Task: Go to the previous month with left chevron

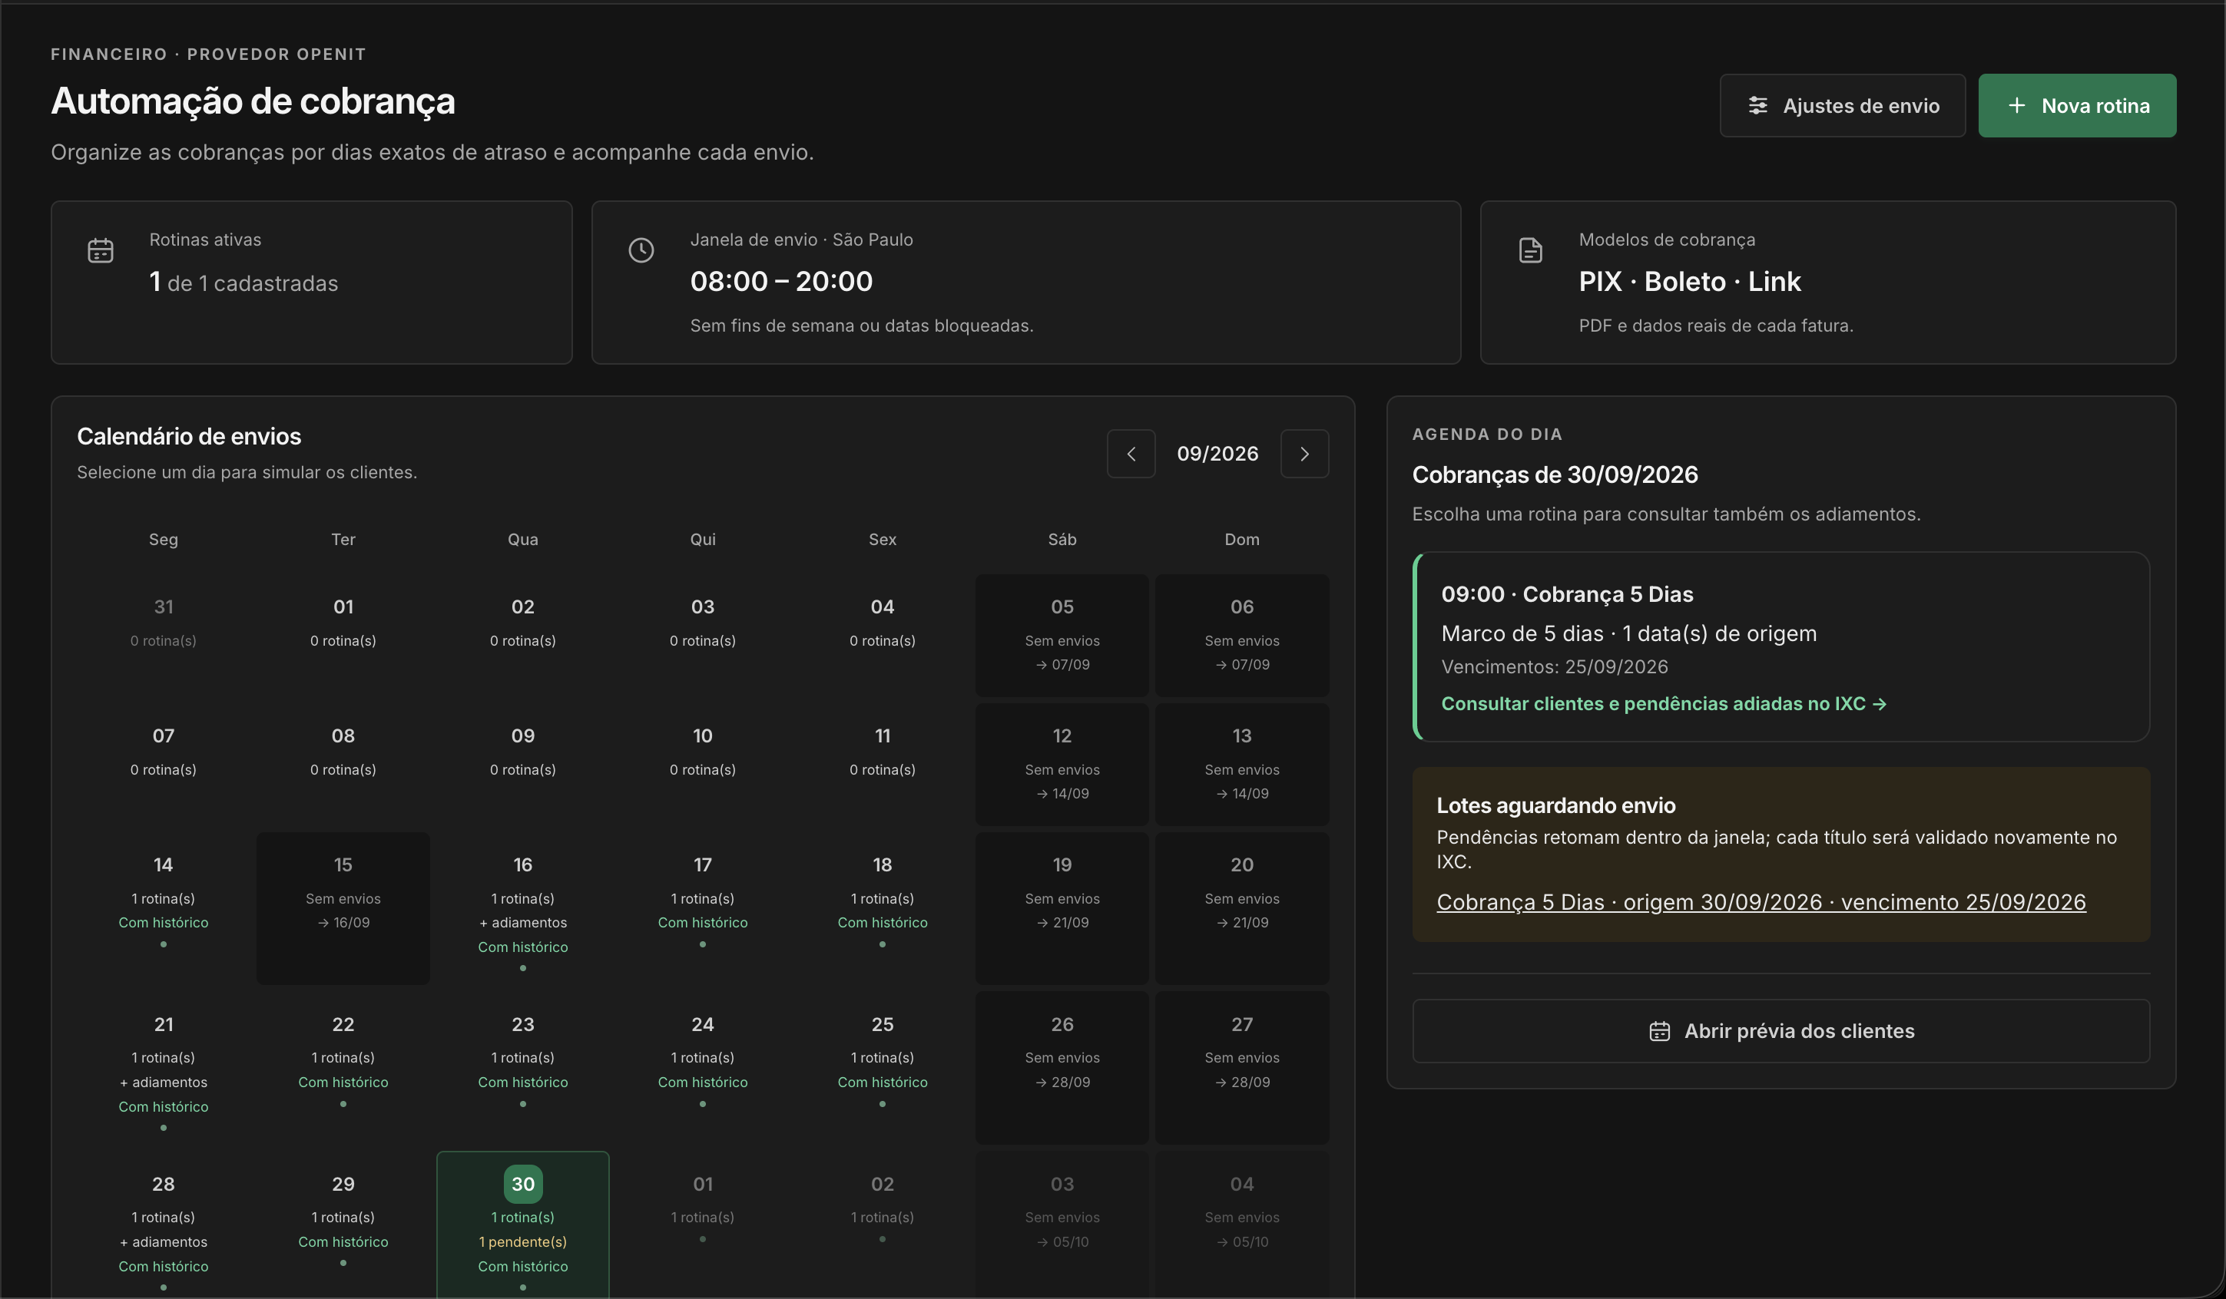Action: pyautogui.click(x=1131, y=454)
